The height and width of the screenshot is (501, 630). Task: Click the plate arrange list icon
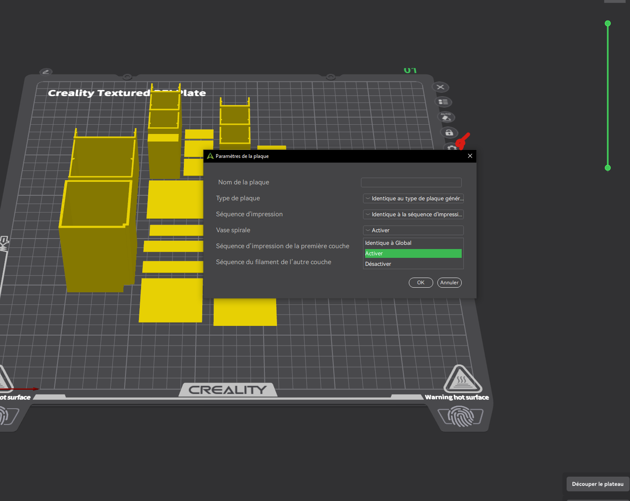(443, 102)
